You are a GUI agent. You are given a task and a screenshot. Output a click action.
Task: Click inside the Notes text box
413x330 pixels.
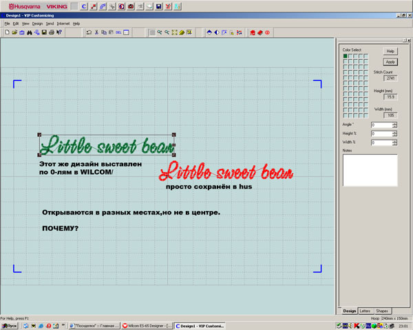click(370, 170)
